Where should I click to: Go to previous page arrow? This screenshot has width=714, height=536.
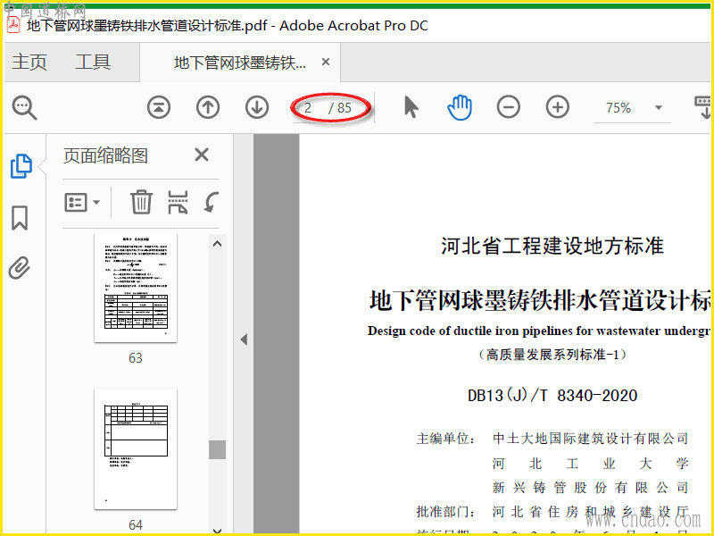point(208,107)
